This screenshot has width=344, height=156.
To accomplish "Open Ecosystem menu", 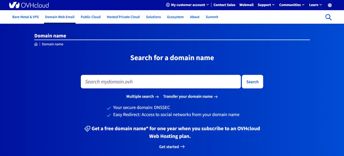I will click(x=175, y=17).
